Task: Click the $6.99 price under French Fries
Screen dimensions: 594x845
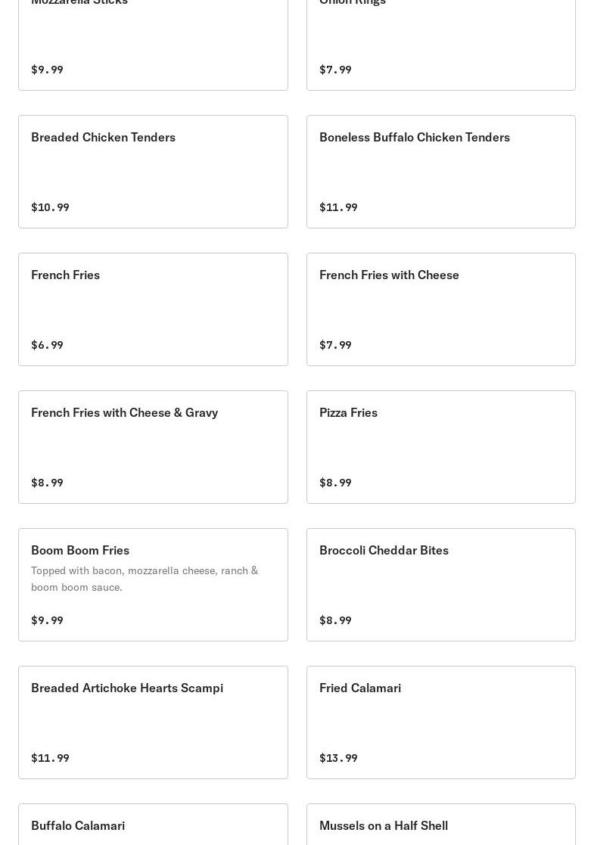Action: (47, 344)
